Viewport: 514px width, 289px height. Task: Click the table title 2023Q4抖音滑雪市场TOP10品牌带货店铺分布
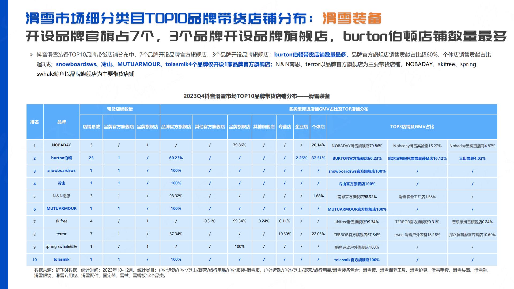tap(257, 96)
